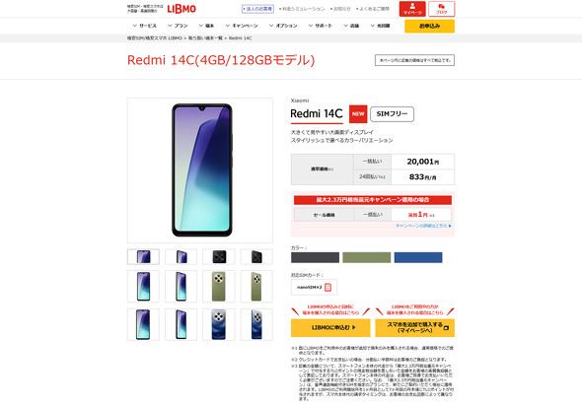Viewport: 582px width, 407px height.
Task: Expand the プラン dropdown menu
Action: click(x=178, y=26)
